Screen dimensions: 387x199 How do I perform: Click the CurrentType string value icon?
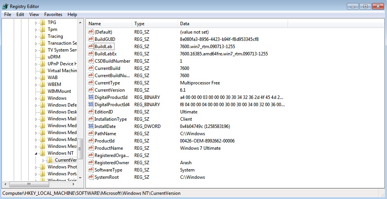point(91,83)
